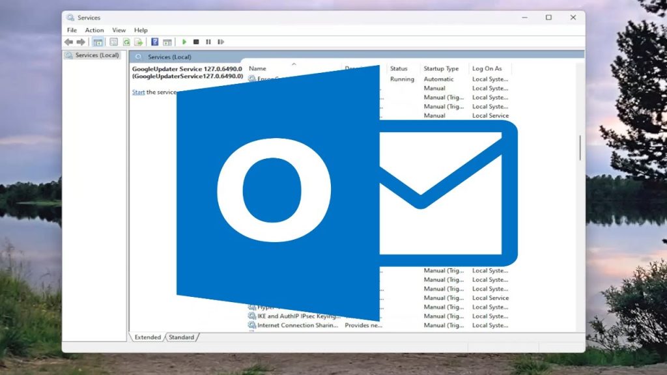Sort by the Startup Type column header
The image size is (667, 375).
pyautogui.click(x=441, y=68)
